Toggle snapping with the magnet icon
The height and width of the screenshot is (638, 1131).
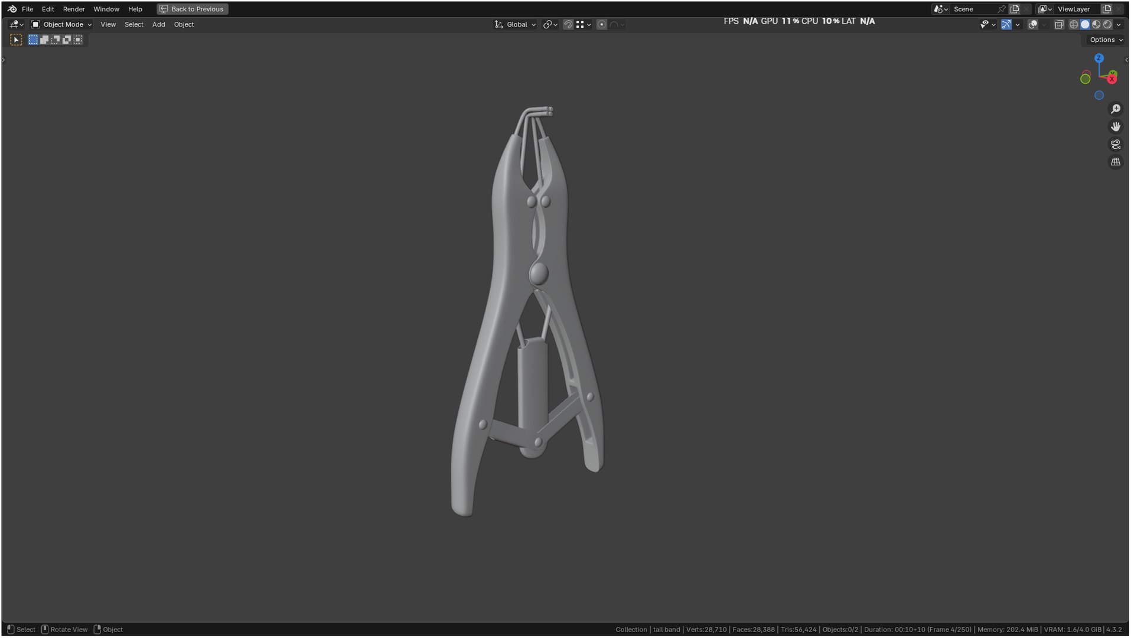[x=568, y=24]
